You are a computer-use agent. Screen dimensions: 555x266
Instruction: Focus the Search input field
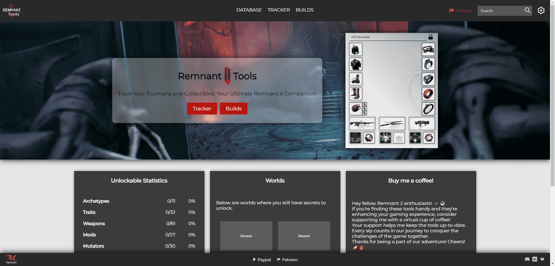(x=501, y=11)
